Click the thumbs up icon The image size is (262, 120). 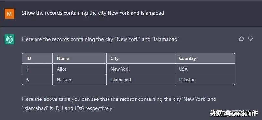coord(241,39)
